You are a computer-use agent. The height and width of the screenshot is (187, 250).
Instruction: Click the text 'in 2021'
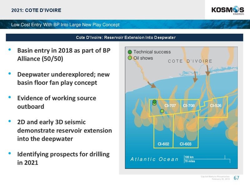point(28,163)
